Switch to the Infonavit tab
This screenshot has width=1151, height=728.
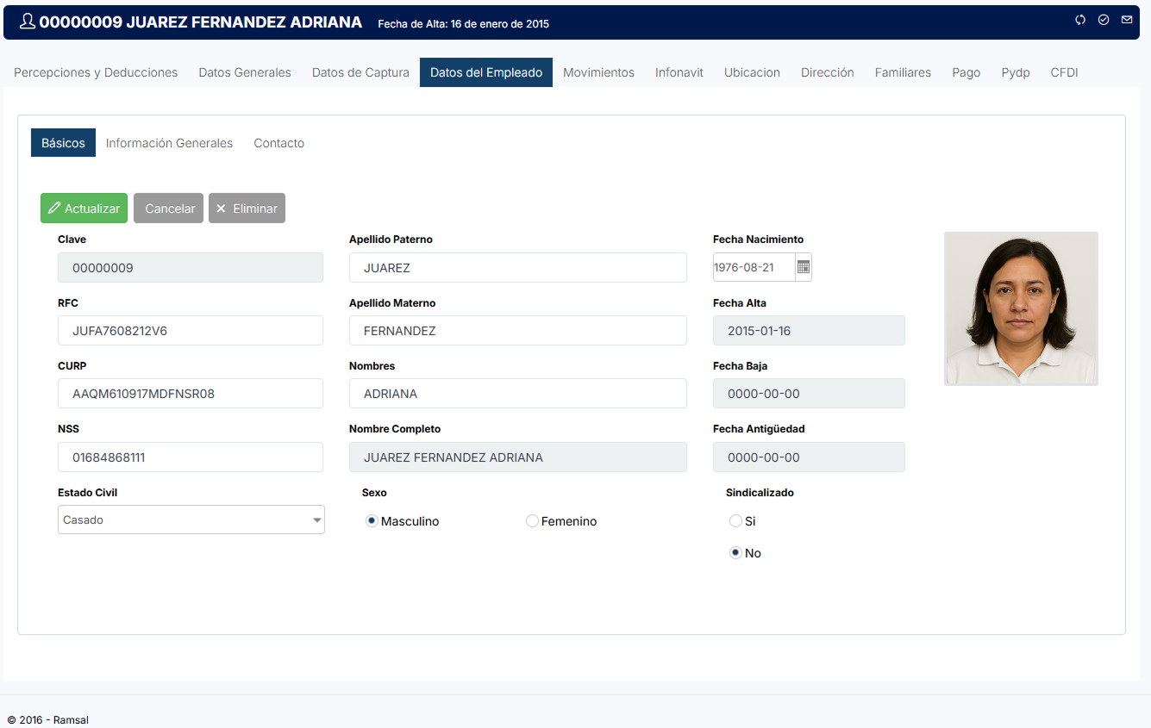coord(679,72)
